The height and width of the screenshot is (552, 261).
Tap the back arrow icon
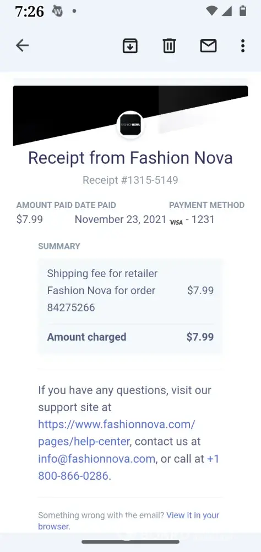[x=22, y=45]
